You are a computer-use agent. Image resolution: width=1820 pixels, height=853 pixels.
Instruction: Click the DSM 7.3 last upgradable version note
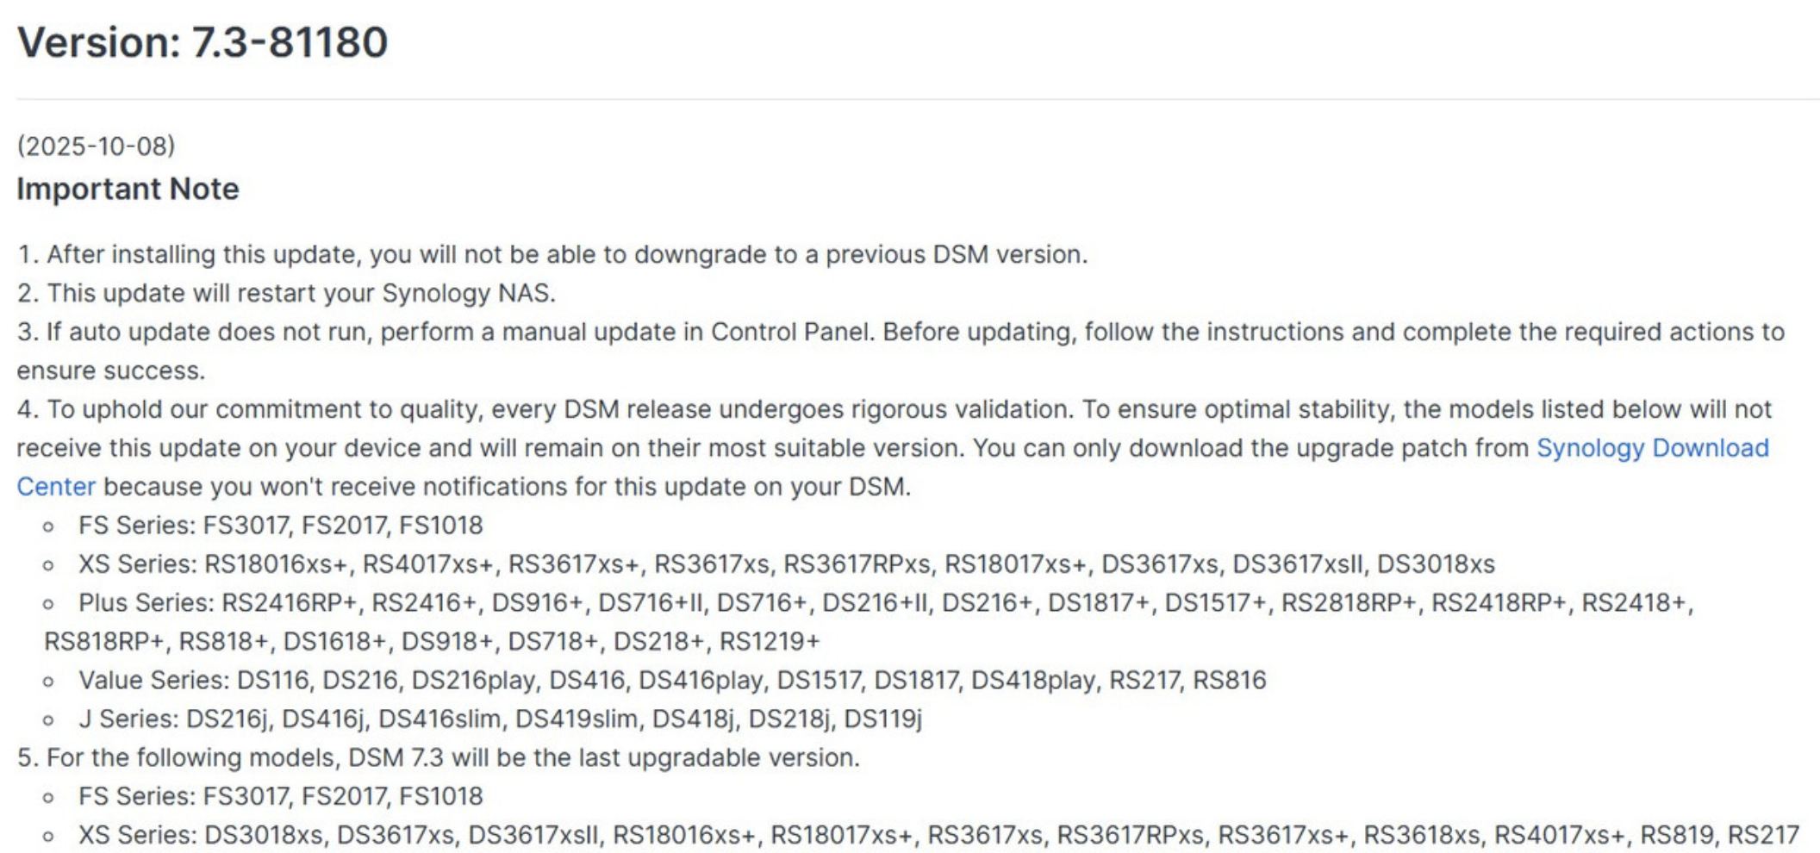(x=438, y=757)
